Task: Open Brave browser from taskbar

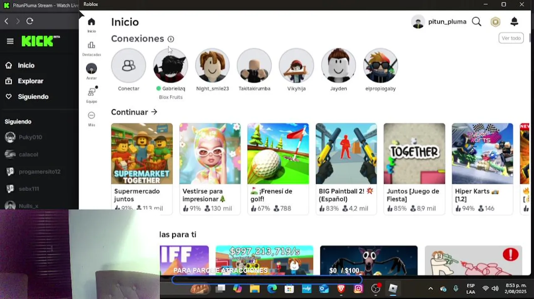Action: (341, 289)
